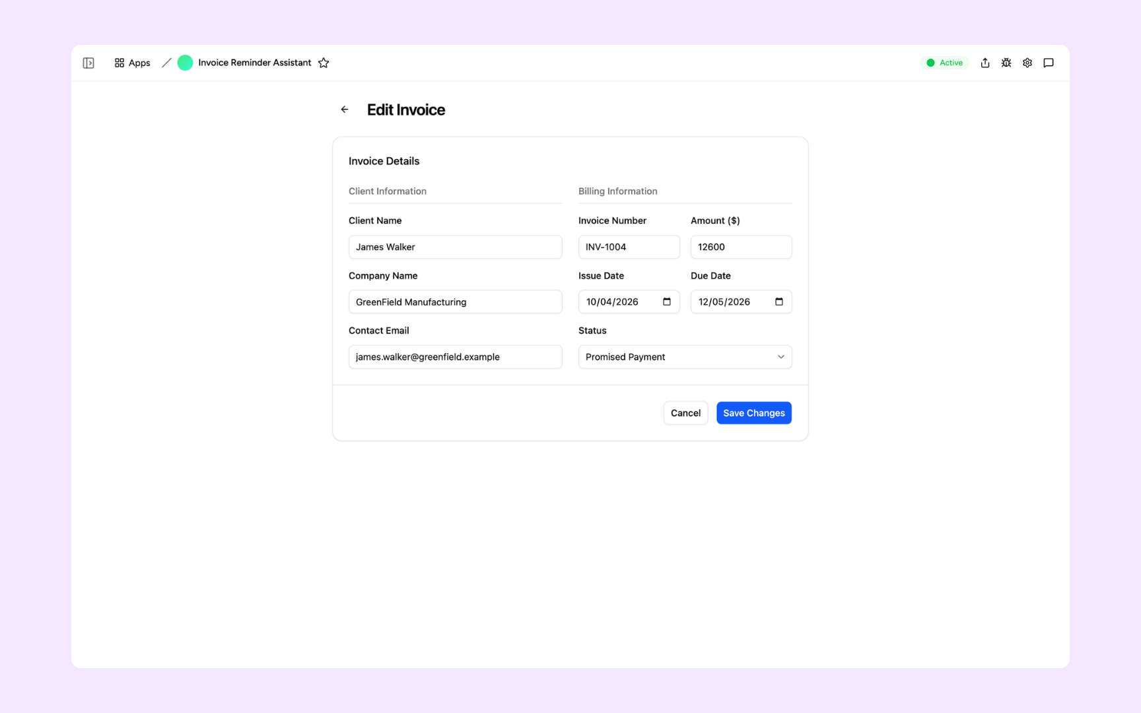Go back using the arrow icon
Viewport: 1141px width, 713px height.
click(x=345, y=110)
